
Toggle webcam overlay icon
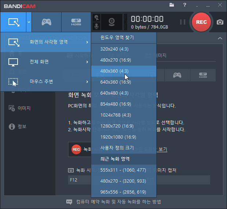tap(112, 22)
